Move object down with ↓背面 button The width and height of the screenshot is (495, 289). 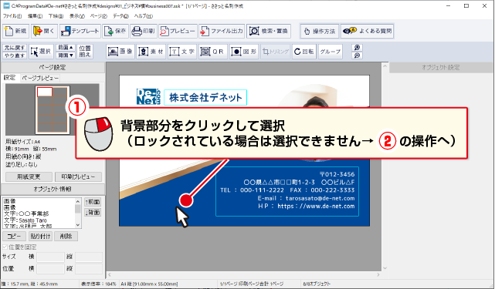pos(93,213)
